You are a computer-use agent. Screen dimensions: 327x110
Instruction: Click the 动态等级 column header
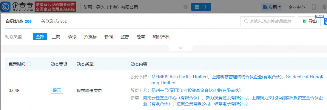click(x=59, y=64)
